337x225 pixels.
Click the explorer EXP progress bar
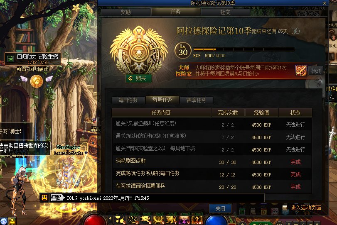(x=244, y=49)
